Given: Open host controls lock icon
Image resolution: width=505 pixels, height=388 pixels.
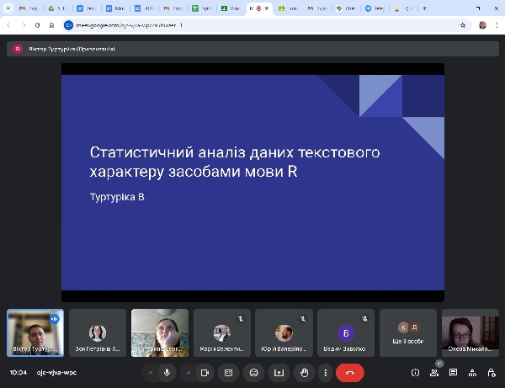Looking at the screenshot, I should 492,372.
